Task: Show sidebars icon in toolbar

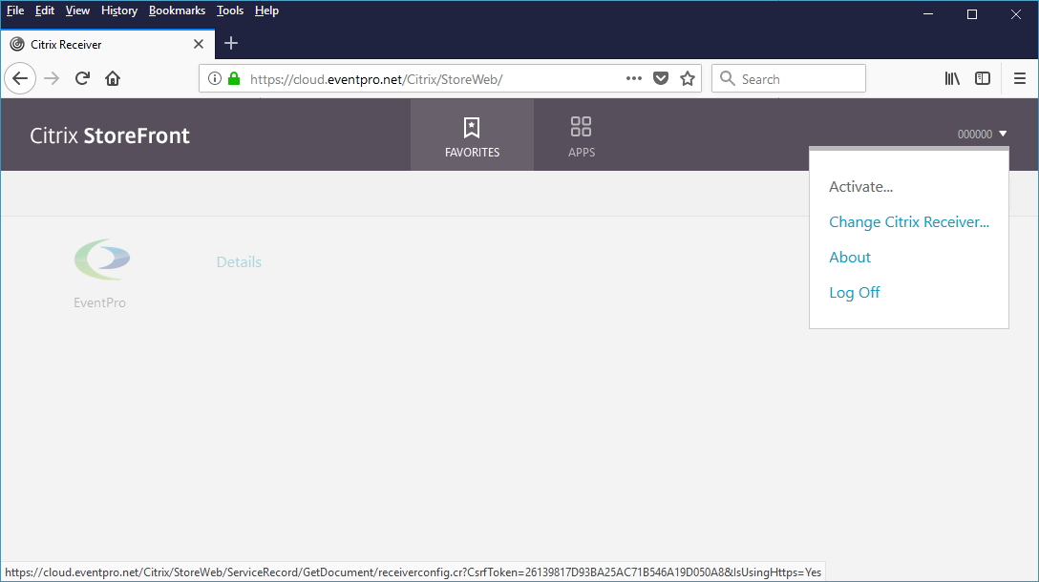Action: click(983, 79)
